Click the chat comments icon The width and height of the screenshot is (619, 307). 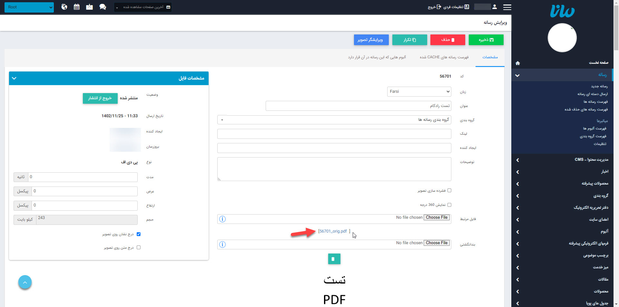click(x=103, y=7)
